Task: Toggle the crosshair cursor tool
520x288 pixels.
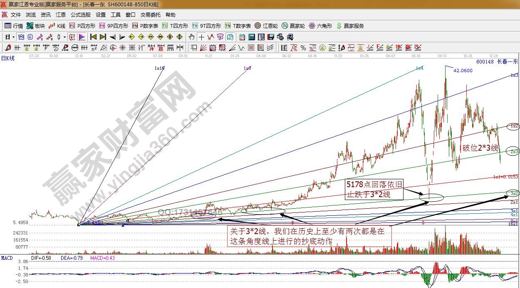Action: 201,37
